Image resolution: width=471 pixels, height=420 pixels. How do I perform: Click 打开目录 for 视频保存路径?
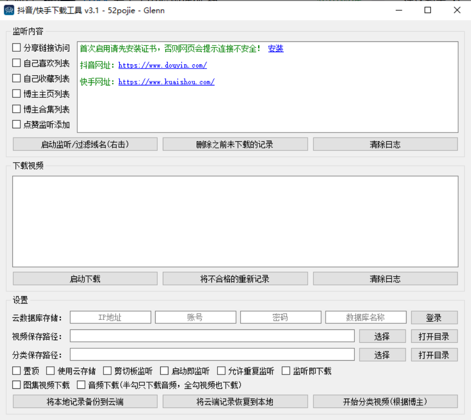[x=434, y=336]
